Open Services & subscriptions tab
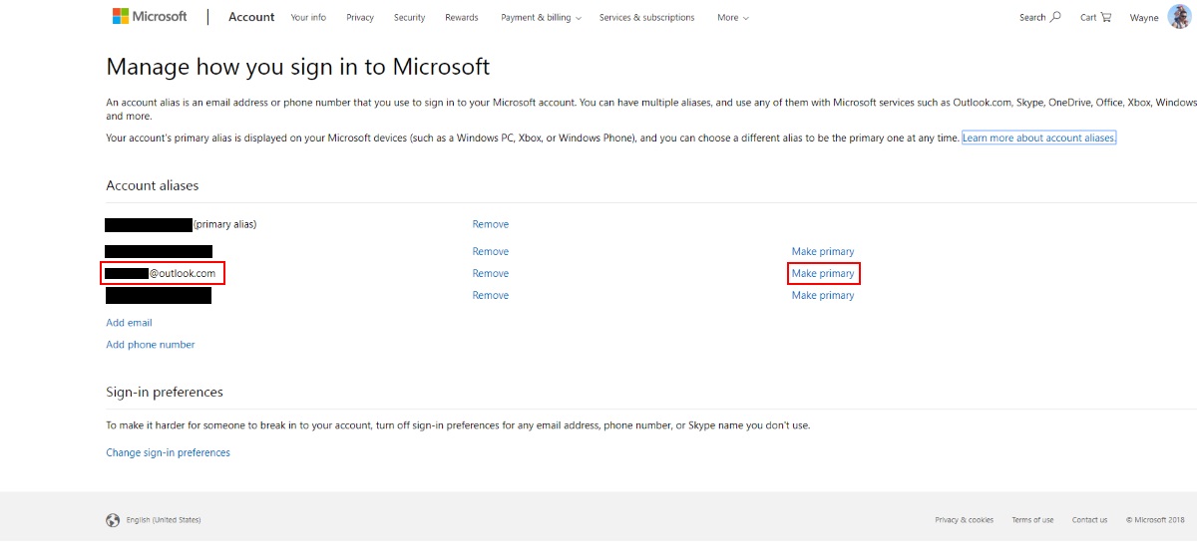 click(x=646, y=18)
